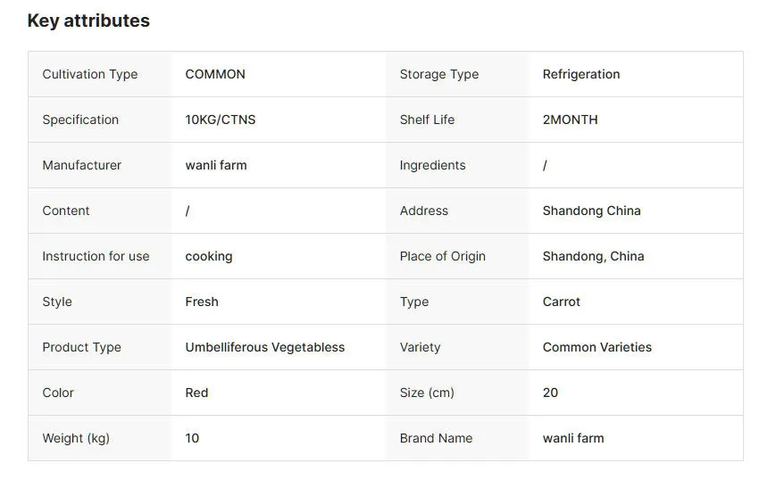The image size is (784, 480).
Task: Click the Common Varieties value
Action: coord(597,347)
